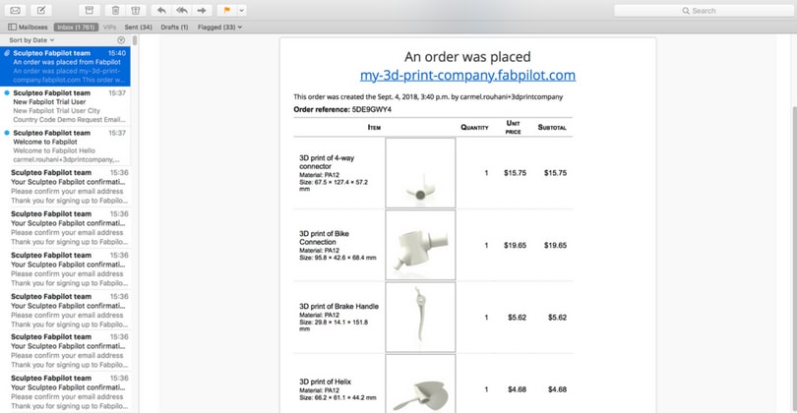Click the unread dot on 'Welcome to Fabpilot'

[x=7, y=133]
